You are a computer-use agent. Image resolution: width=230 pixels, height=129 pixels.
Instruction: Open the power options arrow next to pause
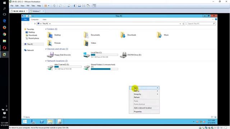[x=49, y=6]
